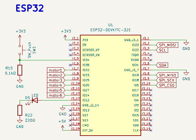Select the SPI_MISO global label
The width and height of the screenshot is (196, 140).
pyautogui.click(x=167, y=75)
